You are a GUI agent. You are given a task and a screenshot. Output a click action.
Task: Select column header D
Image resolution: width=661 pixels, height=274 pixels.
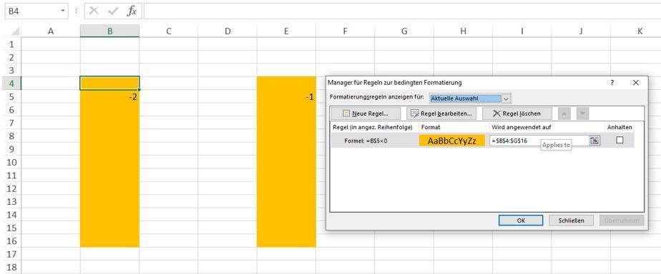pos(227,31)
